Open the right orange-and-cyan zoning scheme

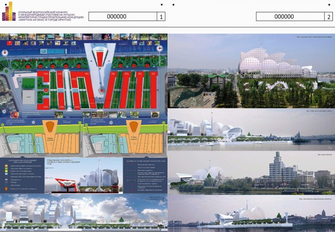[x=126, y=138]
